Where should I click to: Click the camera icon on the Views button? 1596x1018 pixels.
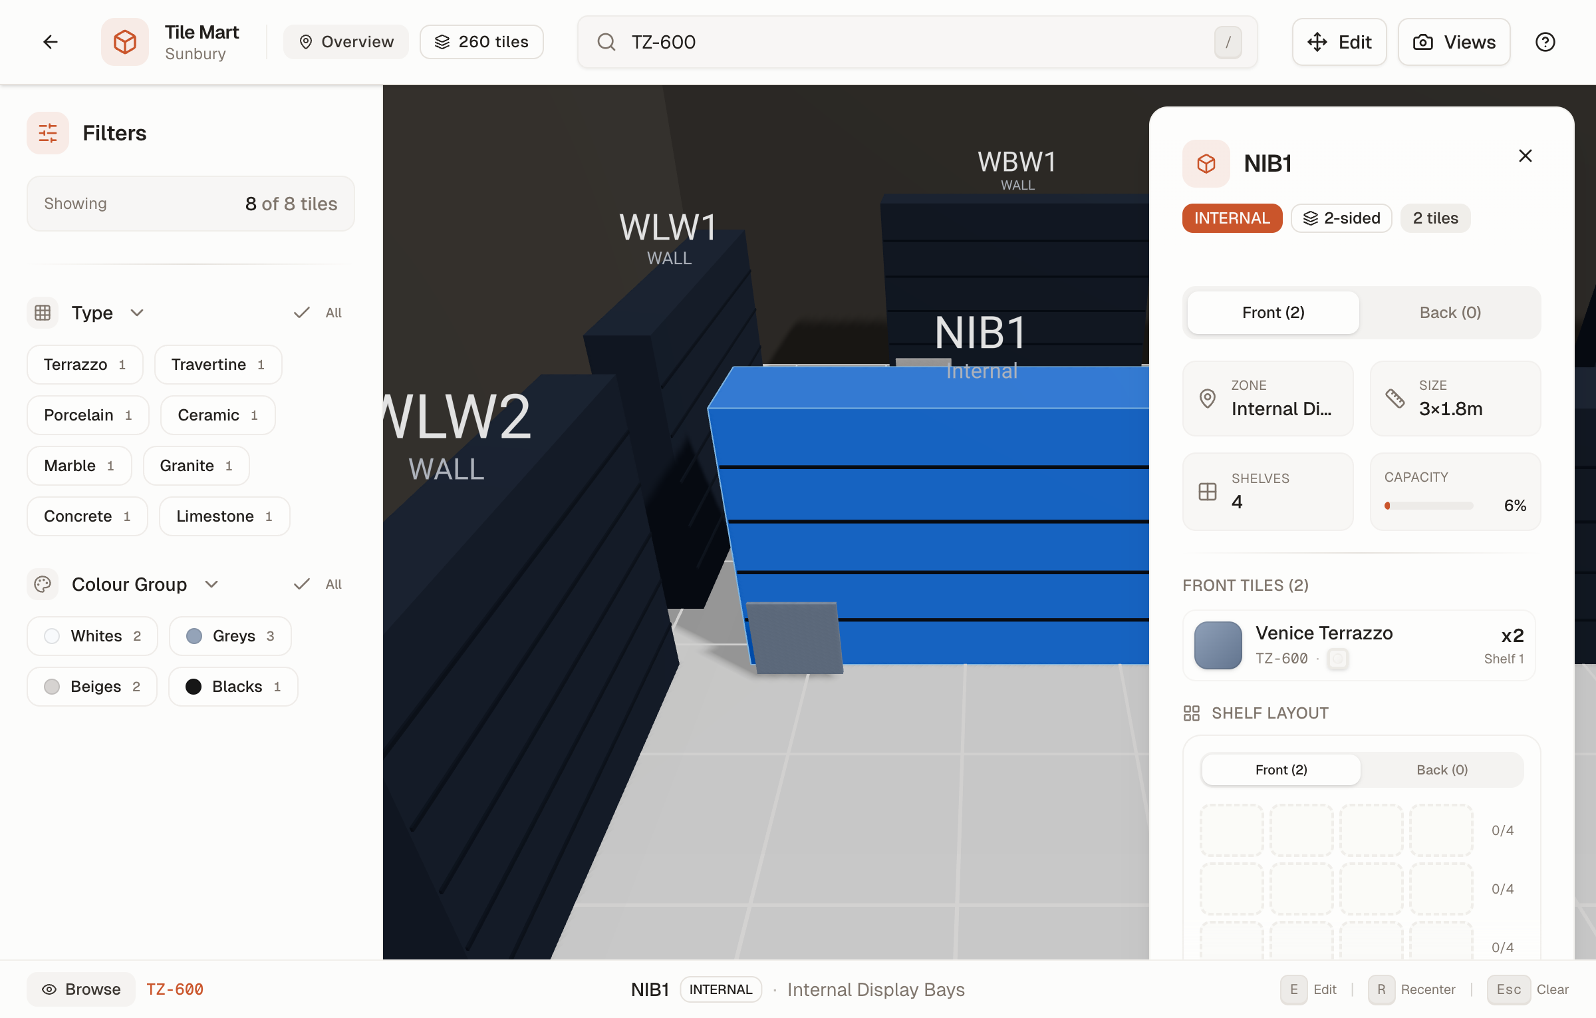1422,42
